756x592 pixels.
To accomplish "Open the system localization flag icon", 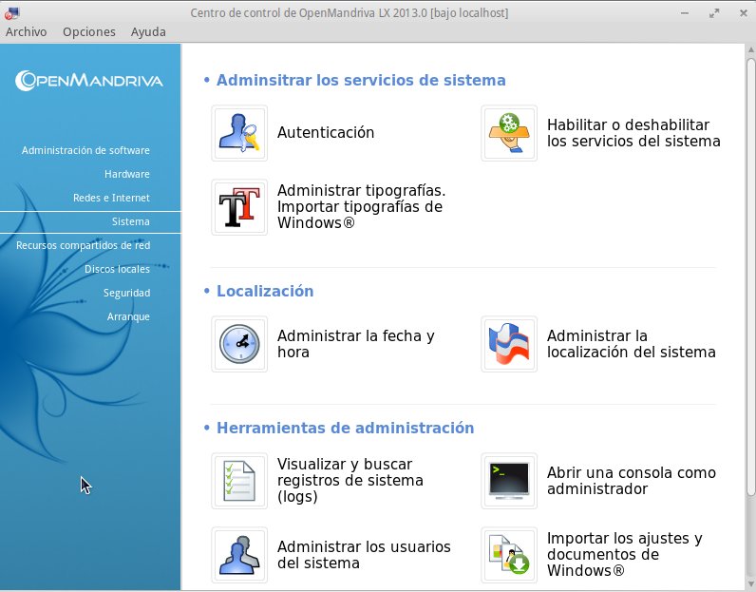I will (x=509, y=344).
